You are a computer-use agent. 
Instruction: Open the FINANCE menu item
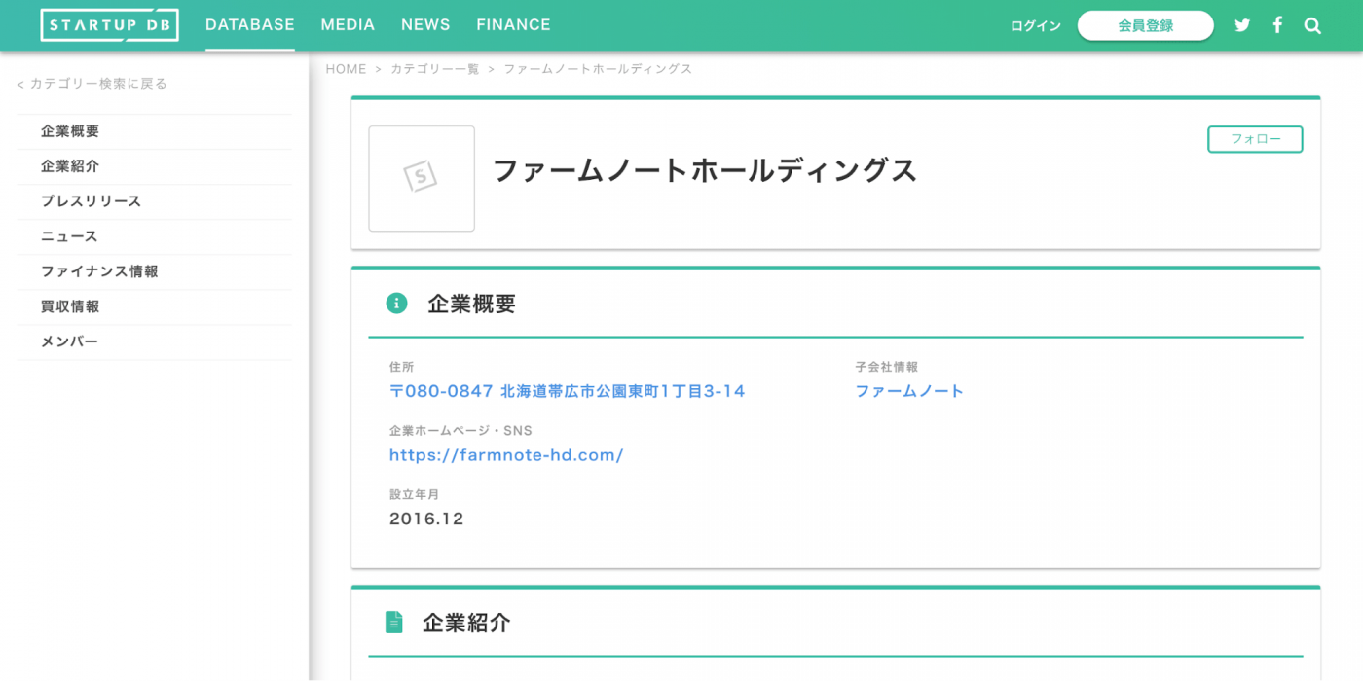coord(513,24)
